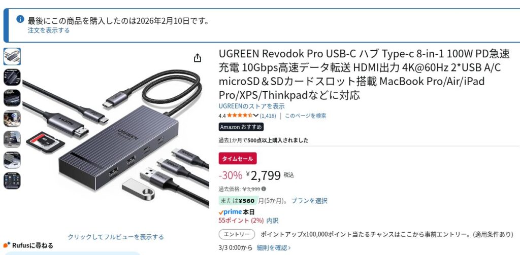
Task: Open 細則を確認 details chevron link
Action: point(274,247)
